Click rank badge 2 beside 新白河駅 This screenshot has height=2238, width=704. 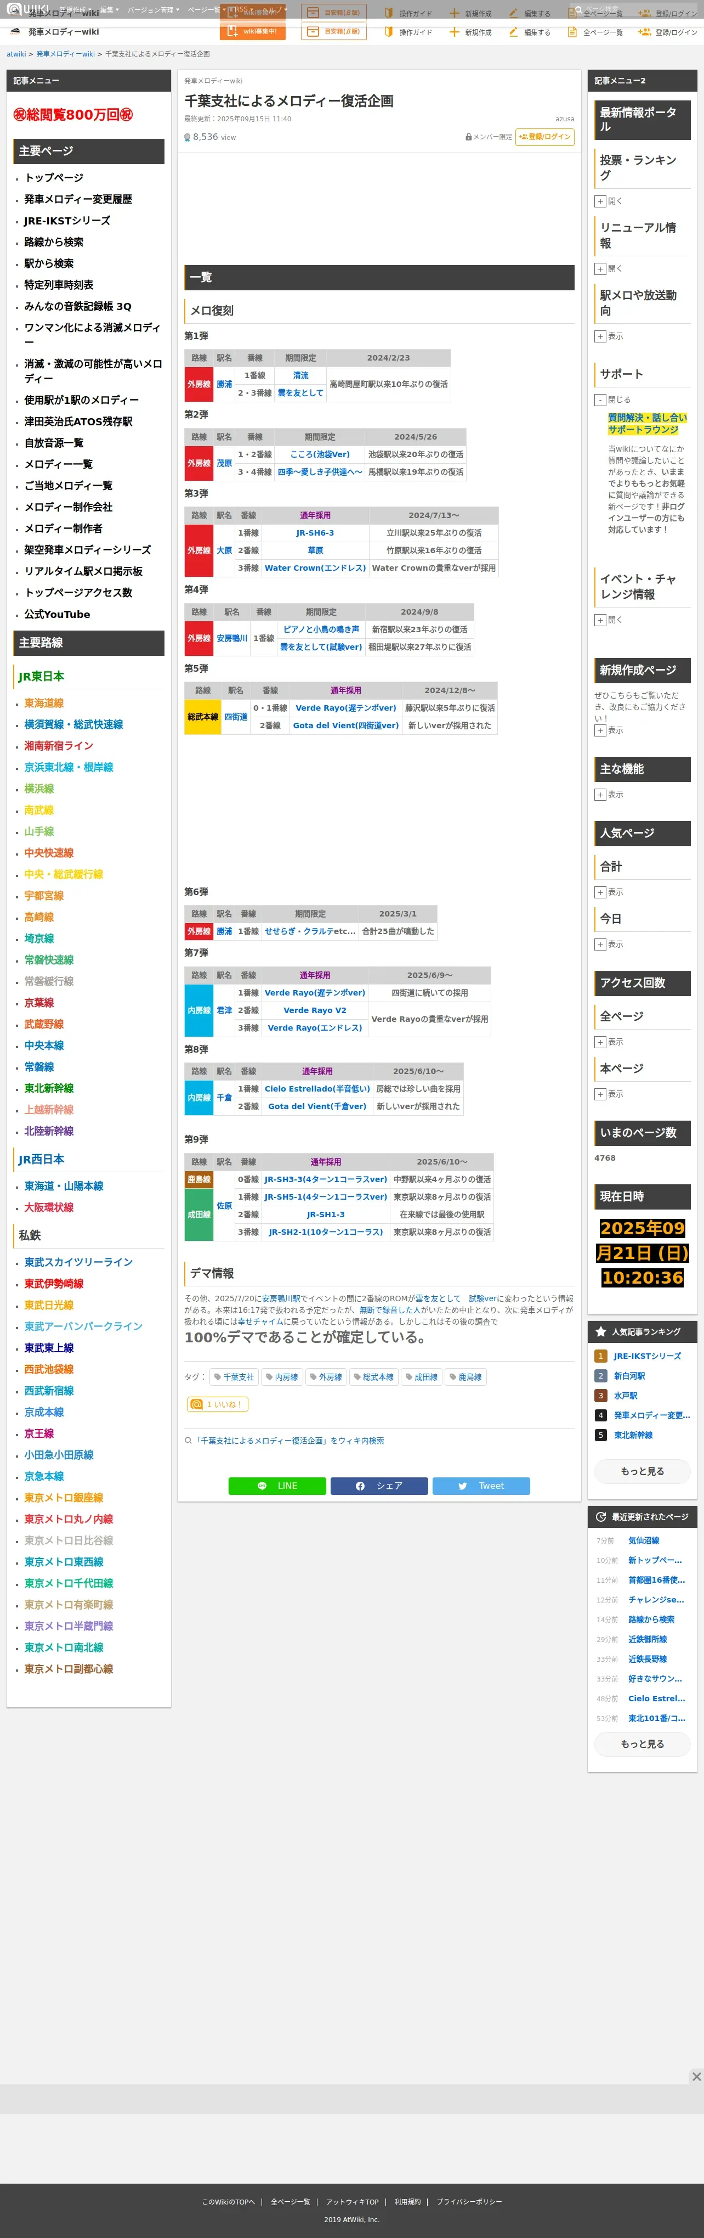[600, 1376]
